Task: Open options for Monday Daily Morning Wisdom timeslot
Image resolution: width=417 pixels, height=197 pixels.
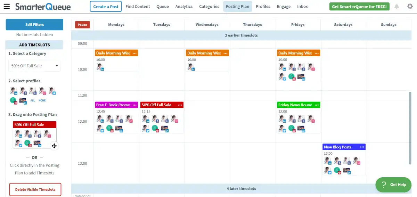Action: coord(134,53)
